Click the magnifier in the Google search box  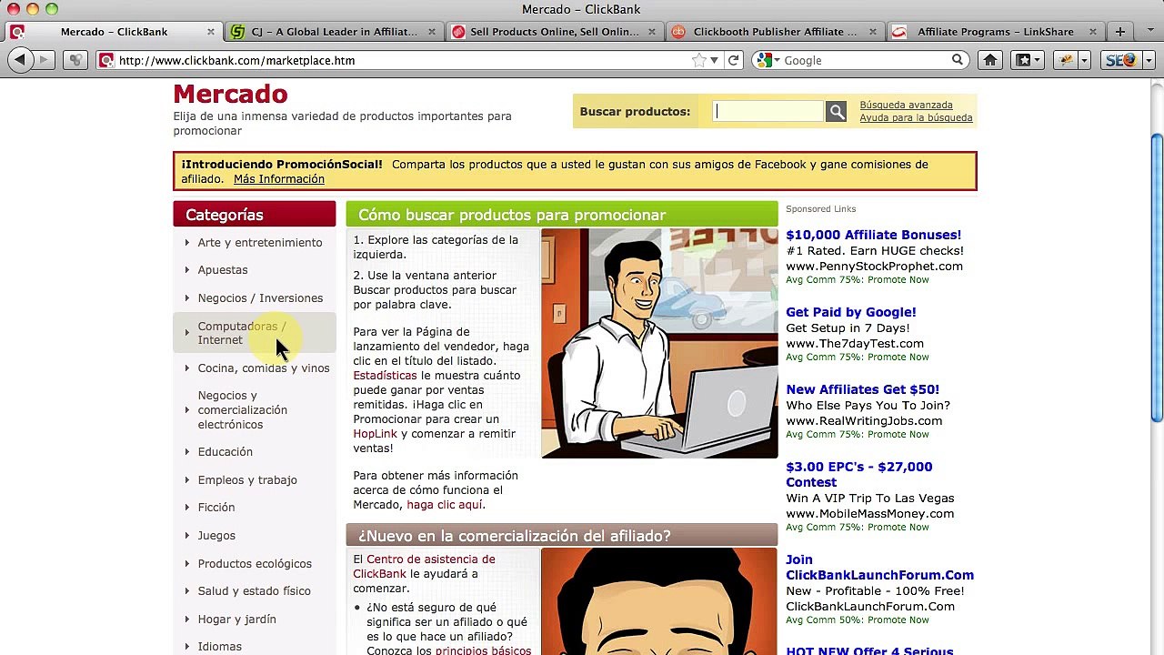[958, 60]
